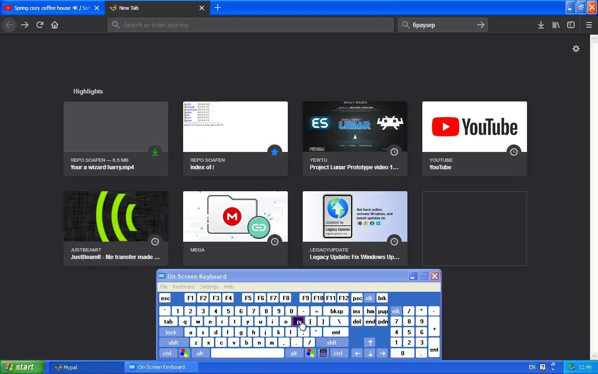Click the EN language indicator
This screenshot has width=598, height=374.
pyautogui.click(x=532, y=367)
